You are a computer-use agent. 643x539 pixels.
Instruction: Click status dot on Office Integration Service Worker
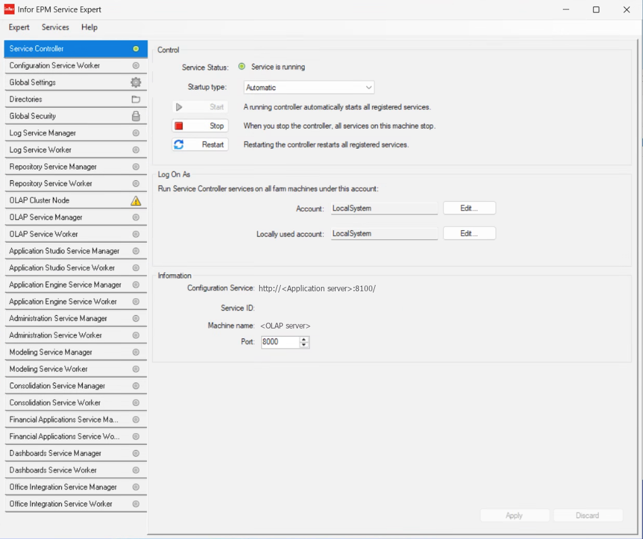coord(136,504)
